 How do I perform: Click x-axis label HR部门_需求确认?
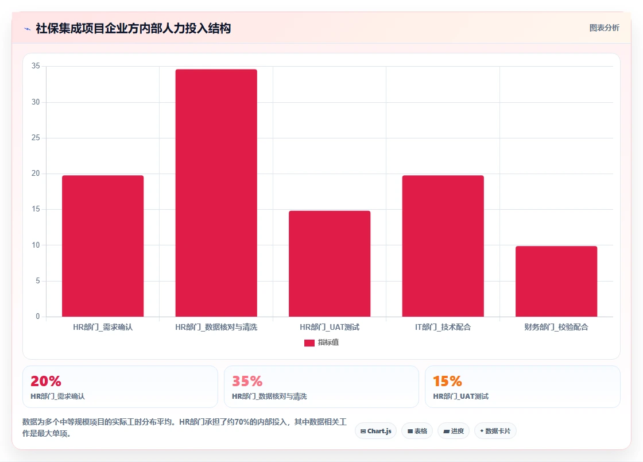tap(103, 327)
